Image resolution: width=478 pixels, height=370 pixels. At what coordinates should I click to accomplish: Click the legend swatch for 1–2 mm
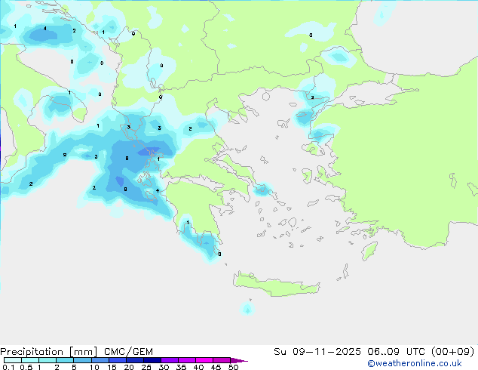(x=47, y=360)
